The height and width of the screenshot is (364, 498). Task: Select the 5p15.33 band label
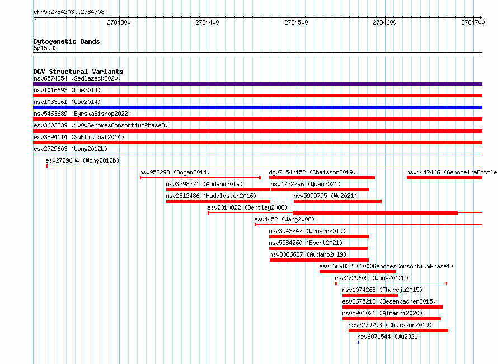(x=45, y=48)
